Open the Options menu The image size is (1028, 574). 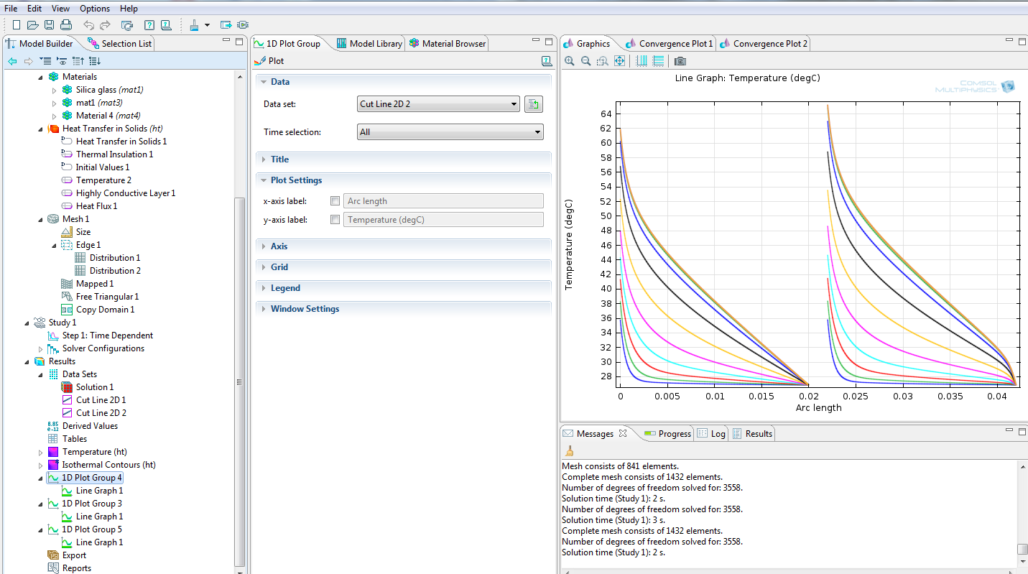[95, 9]
